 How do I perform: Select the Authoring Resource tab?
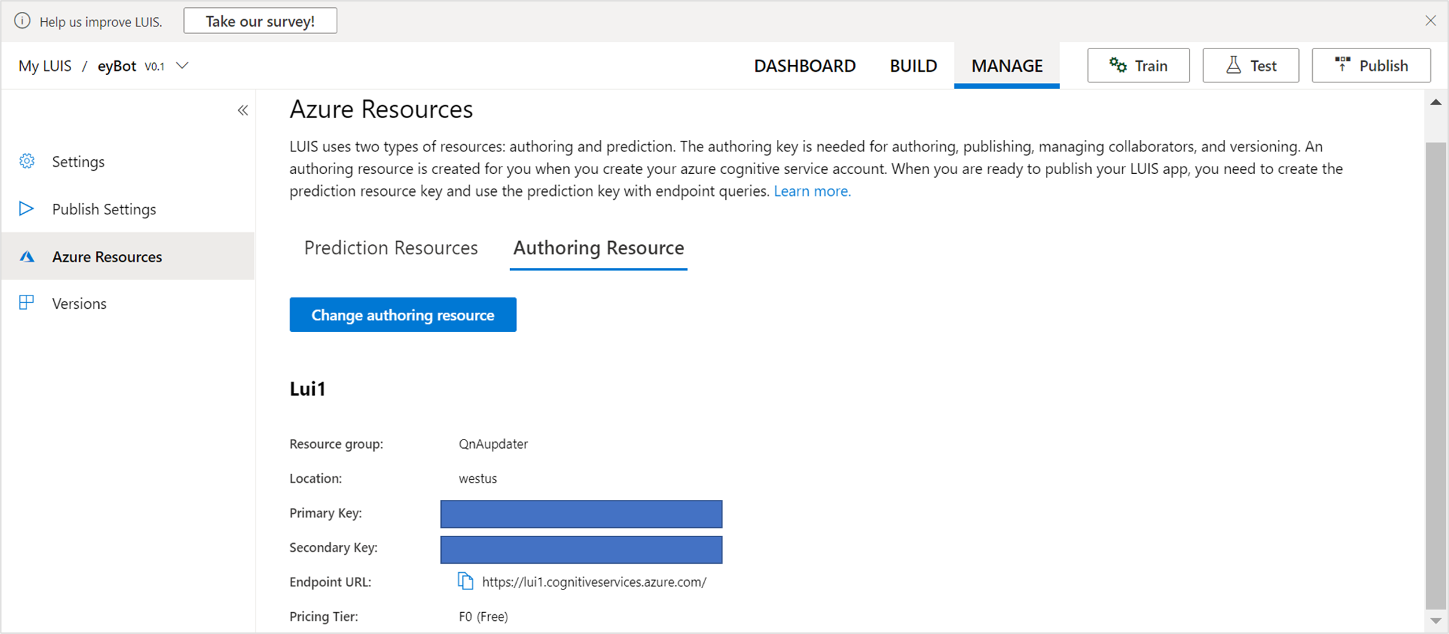[598, 248]
